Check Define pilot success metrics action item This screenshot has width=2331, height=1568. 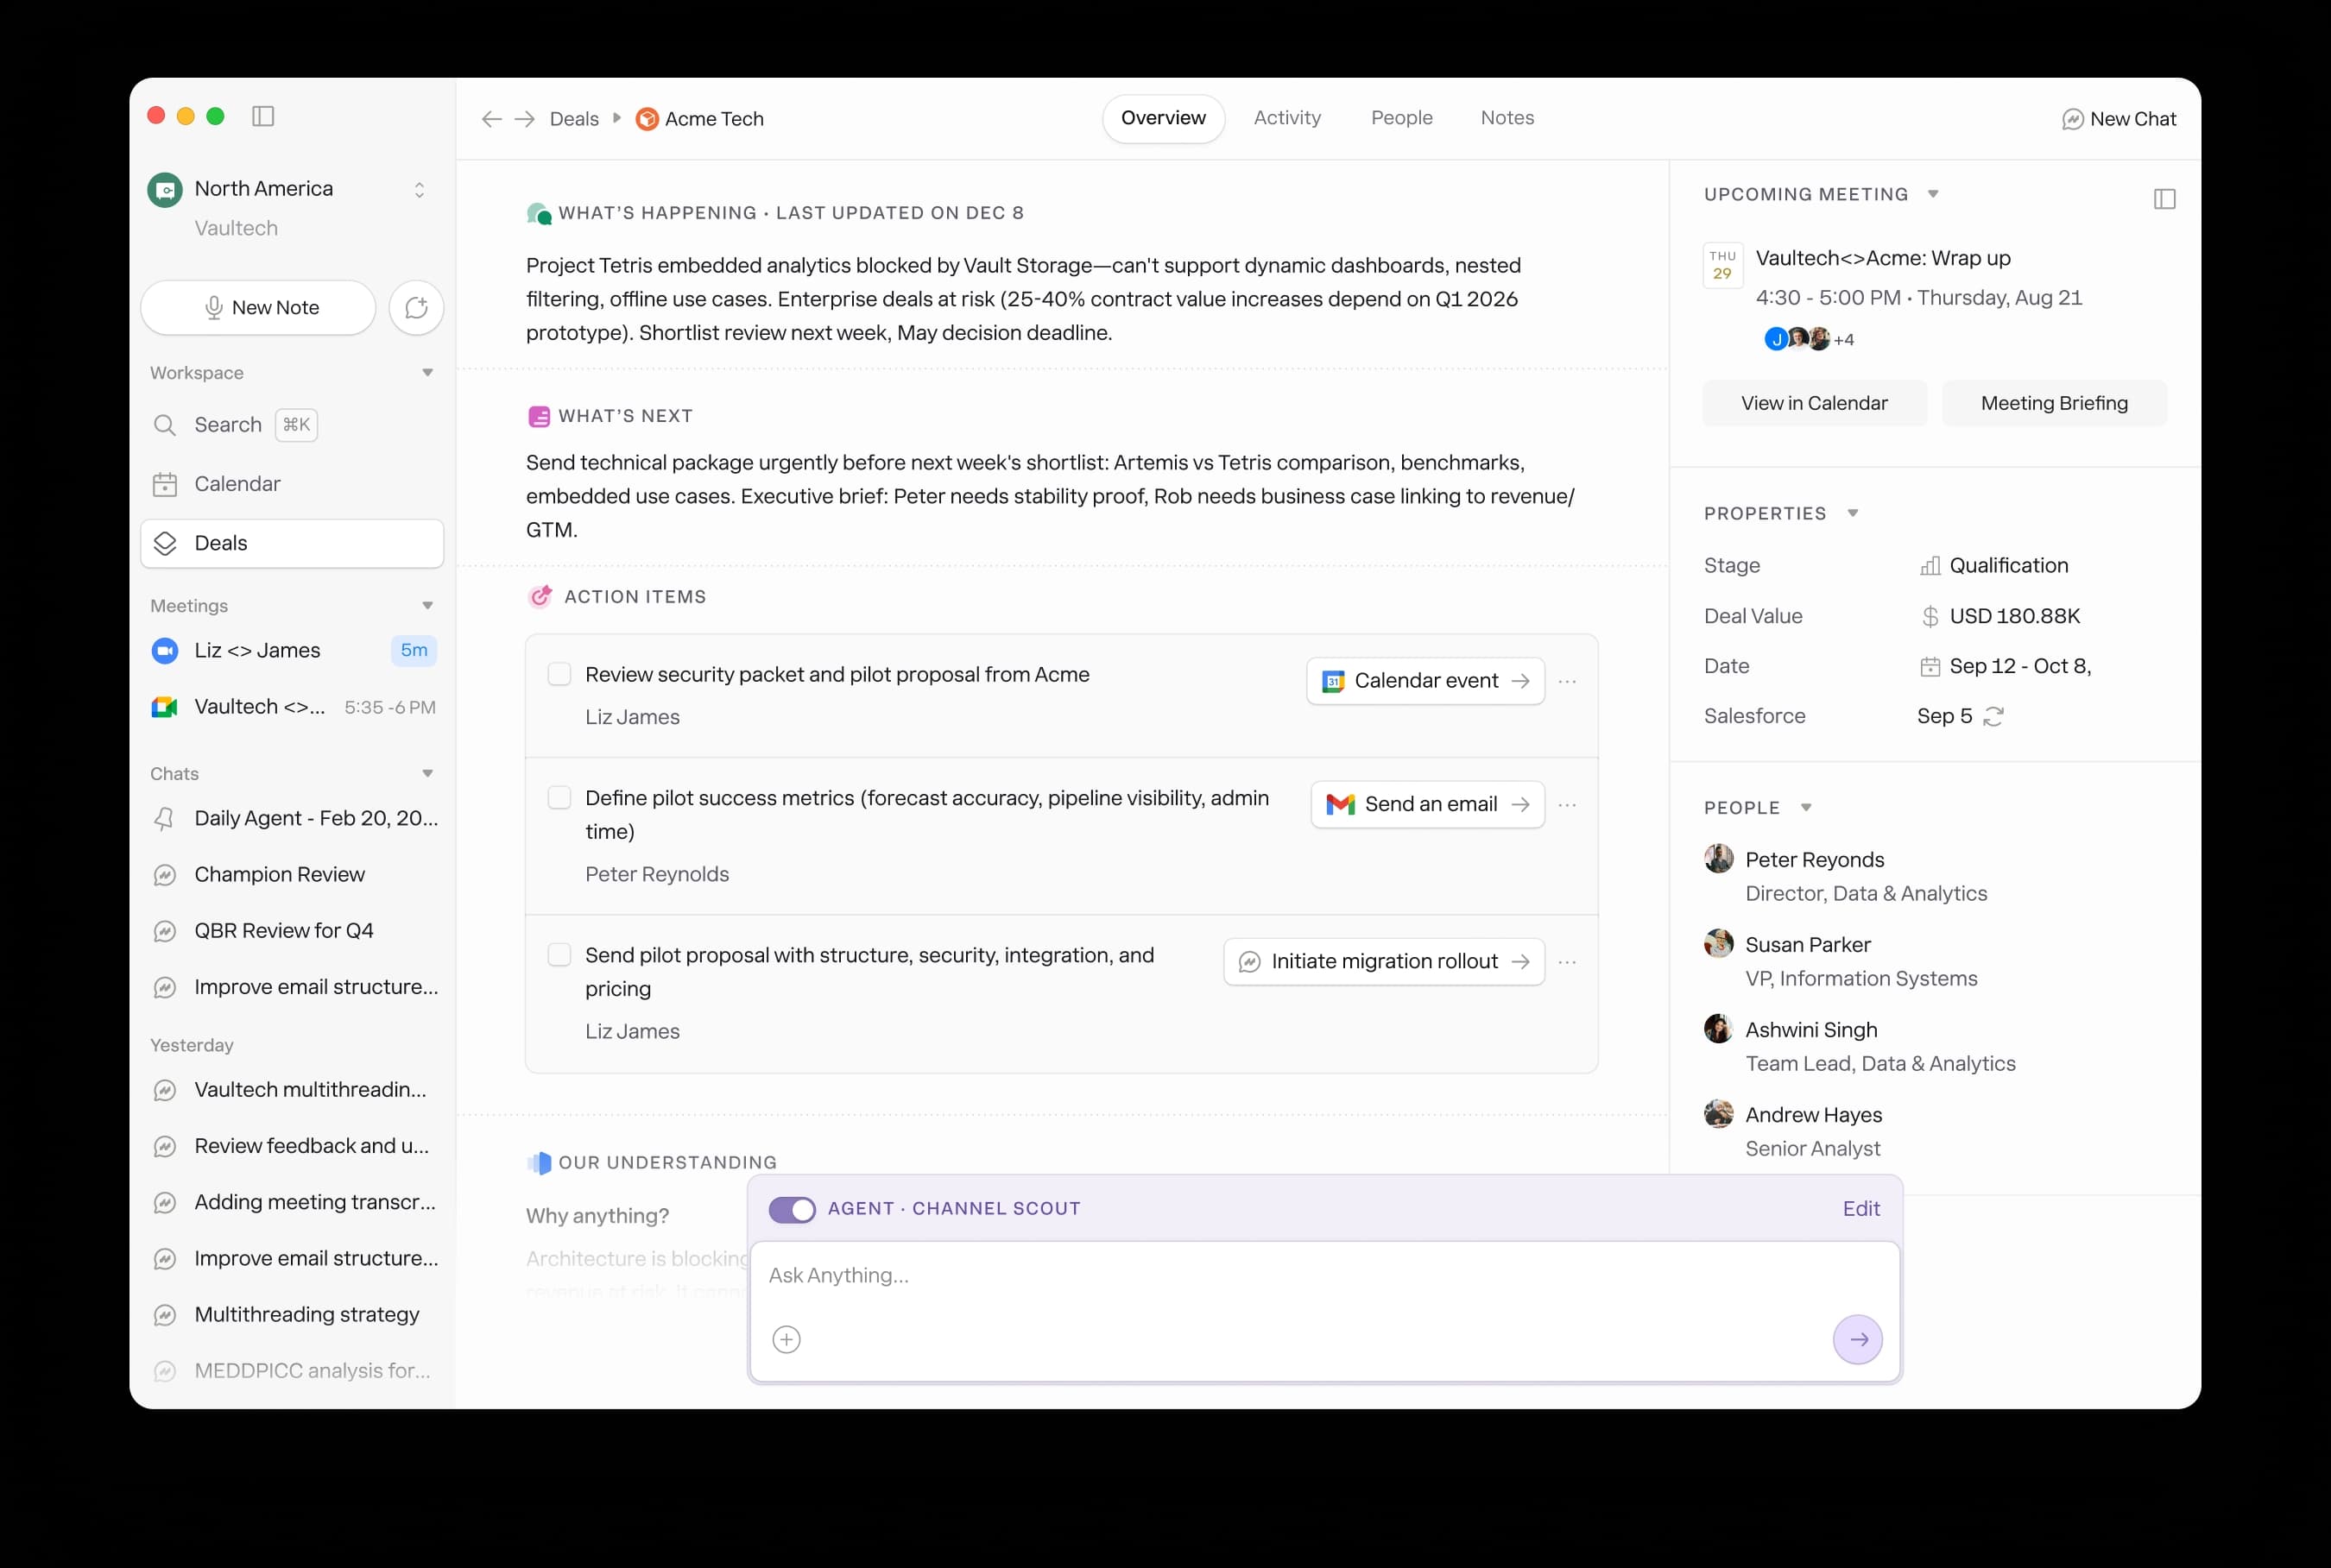pos(559,798)
